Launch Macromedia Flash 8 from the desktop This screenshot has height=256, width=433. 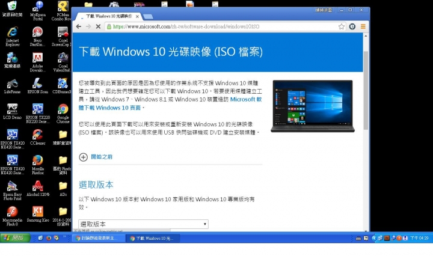(x=12, y=216)
